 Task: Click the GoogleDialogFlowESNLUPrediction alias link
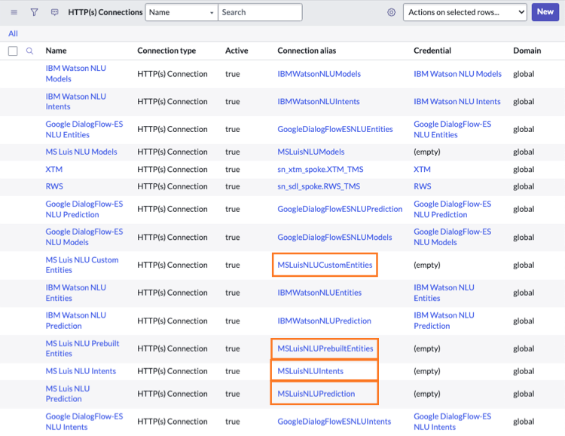(x=340, y=209)
